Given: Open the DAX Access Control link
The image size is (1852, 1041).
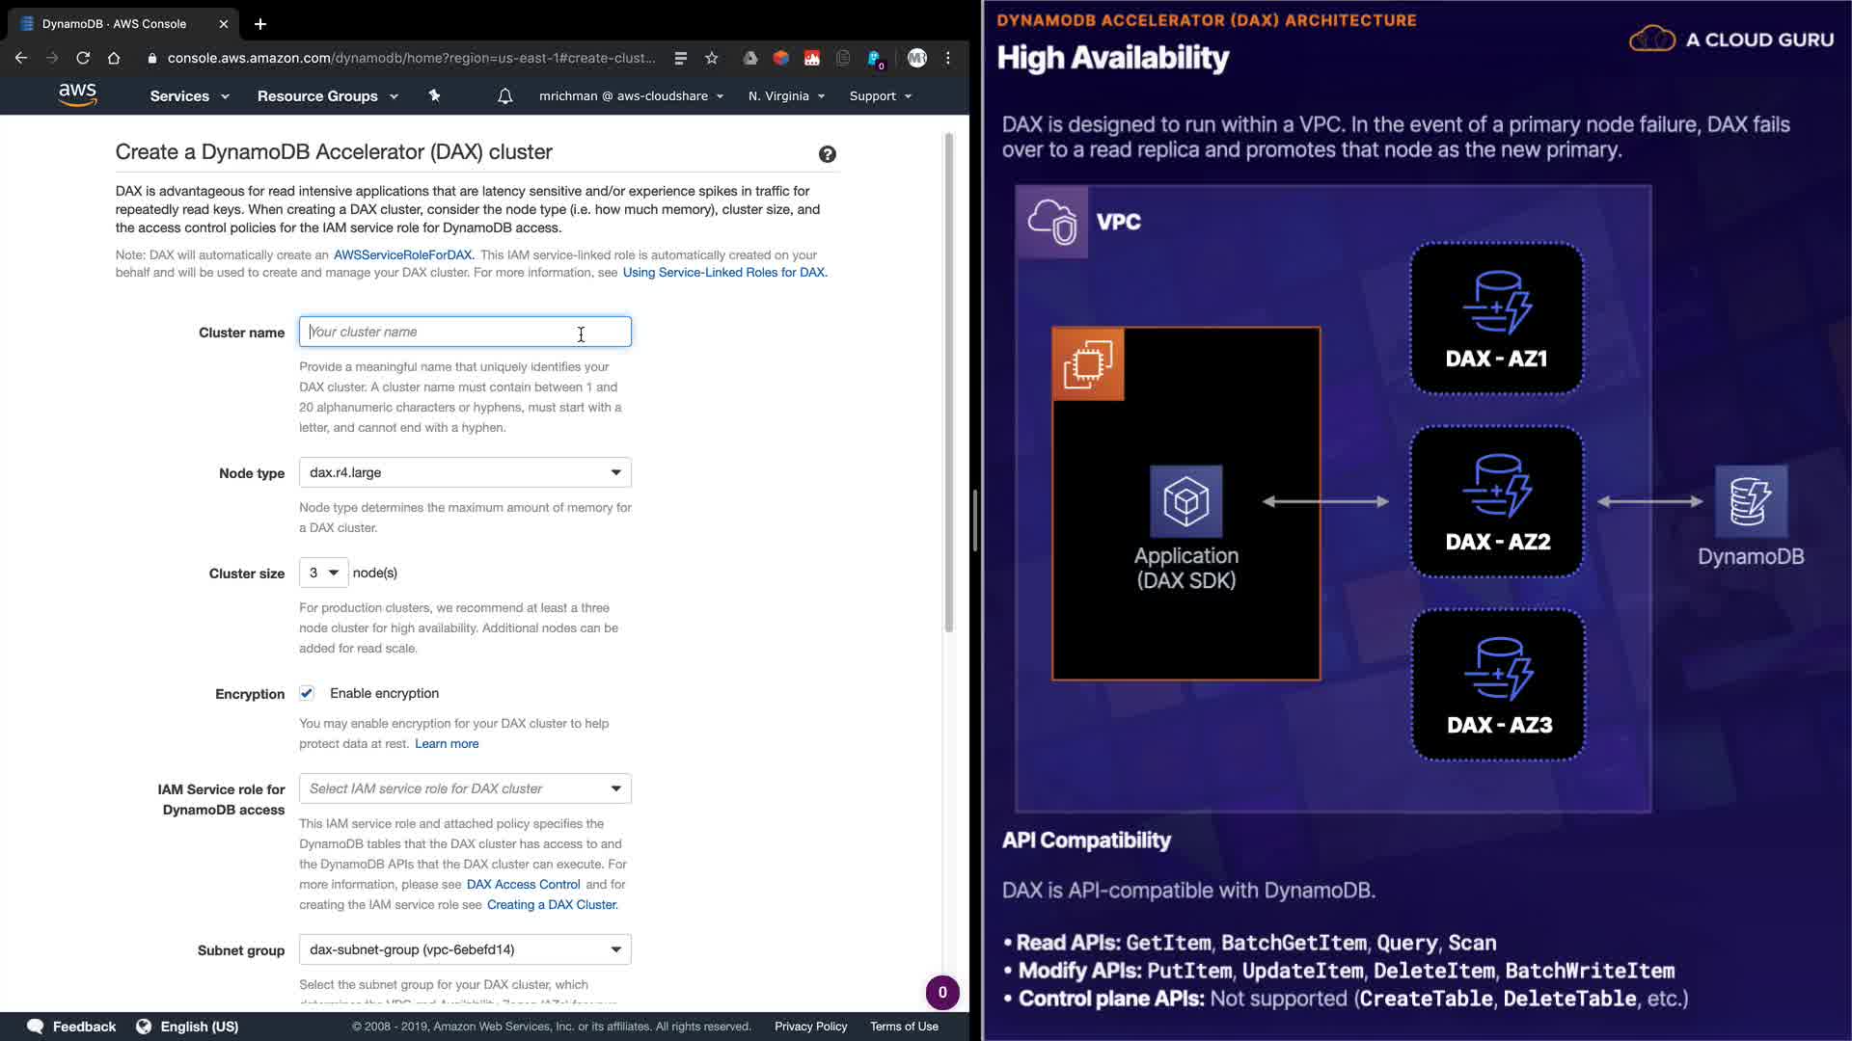Looking at the screenshot, I should click(523, 885).
